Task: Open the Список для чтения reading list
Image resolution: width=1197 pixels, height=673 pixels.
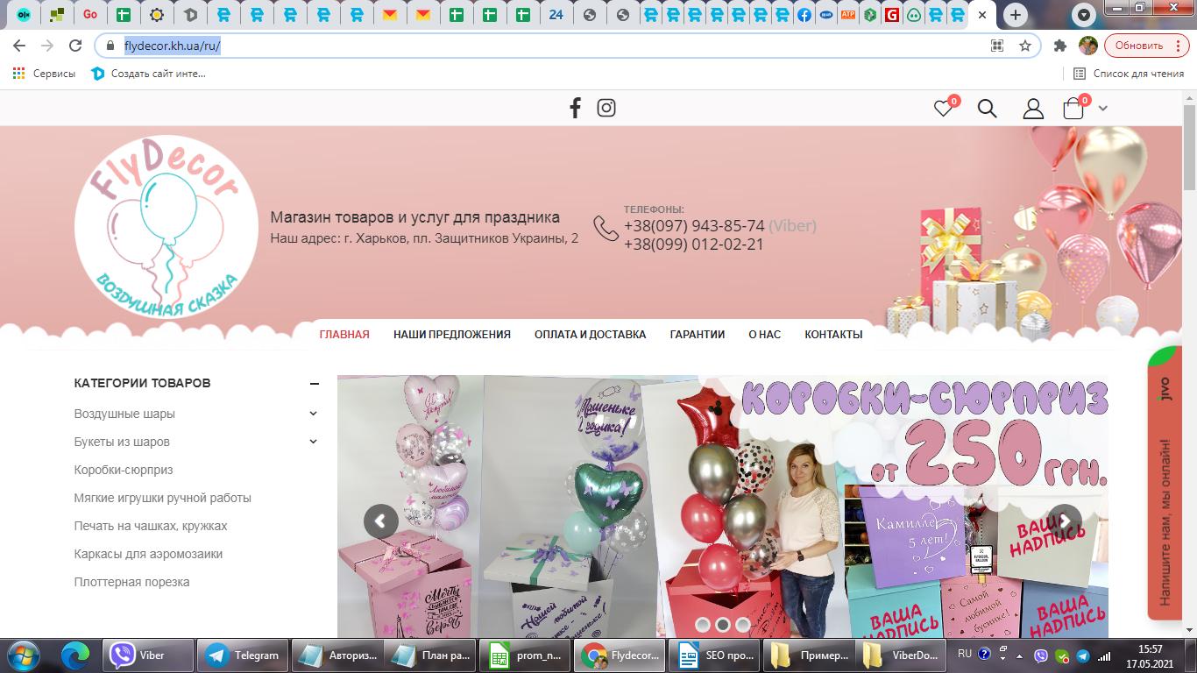Action: (x=1130, y=74)
